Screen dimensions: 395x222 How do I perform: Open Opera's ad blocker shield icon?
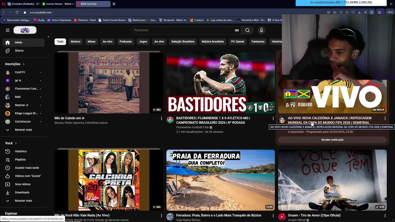click(341, 12)
